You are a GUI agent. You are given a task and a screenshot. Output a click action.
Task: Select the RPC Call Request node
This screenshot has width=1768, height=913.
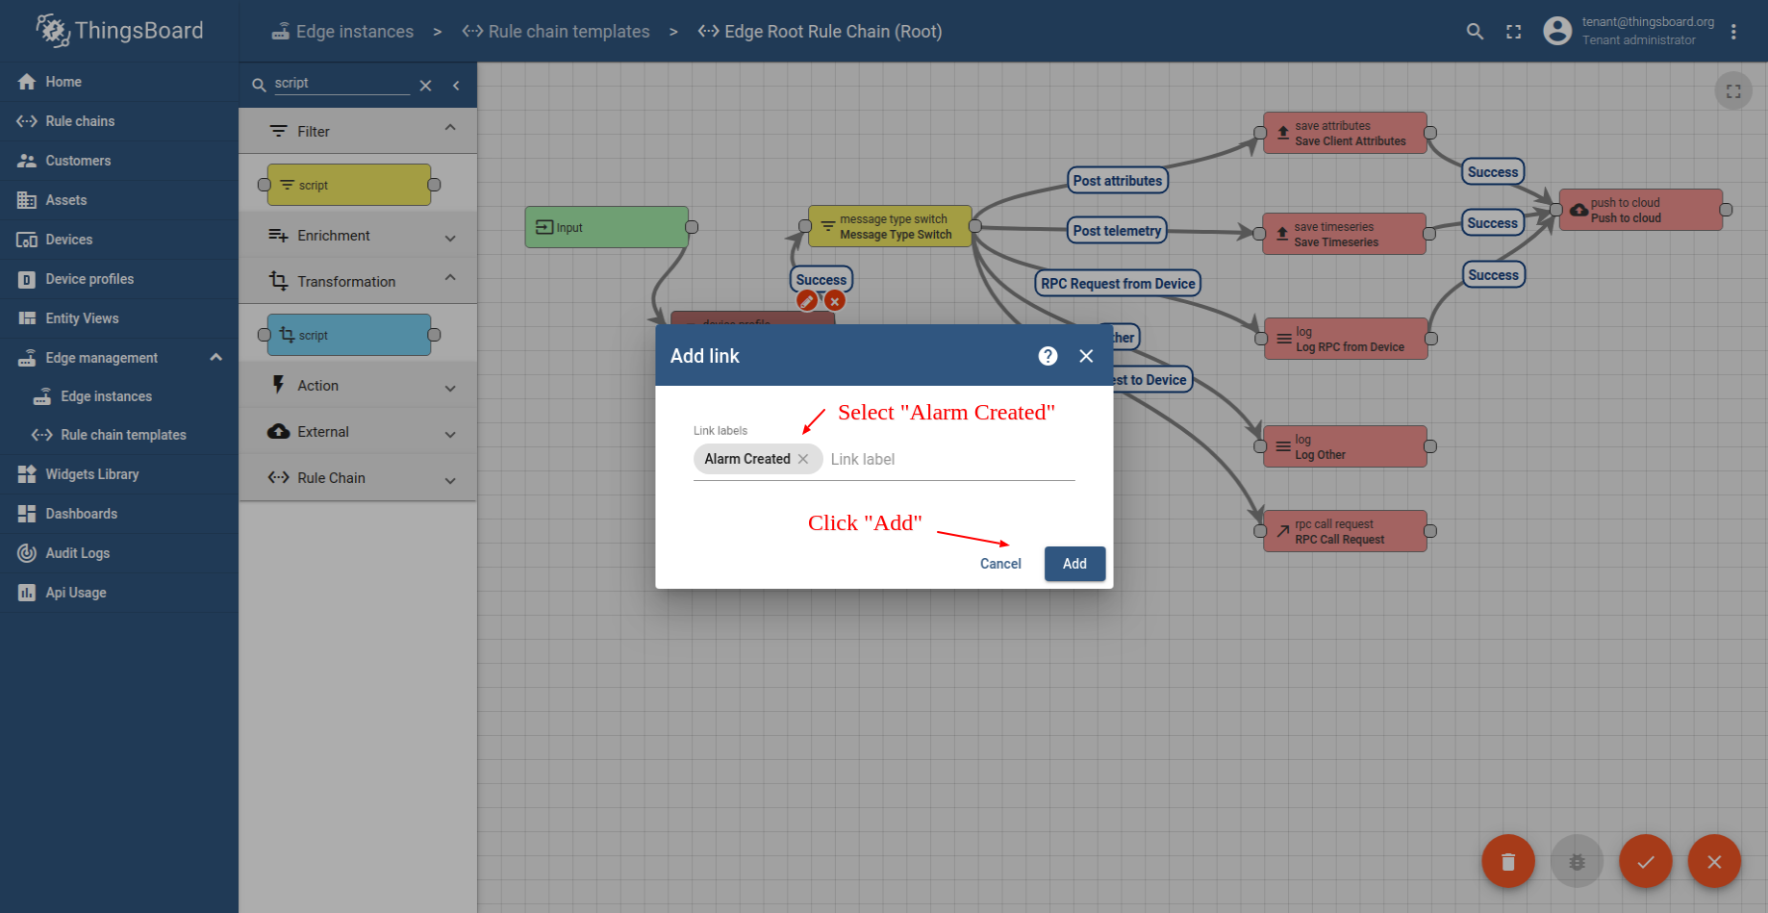click(x=1345, y=531)
